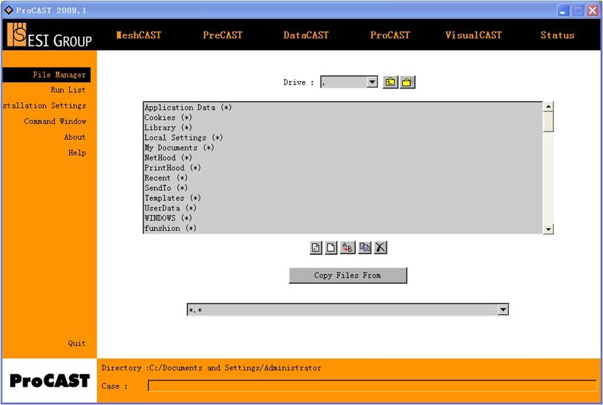This screenshot has width=603, height=405.
Task: Show the About page
Action: pyautogui.click(x=75, y=137)
